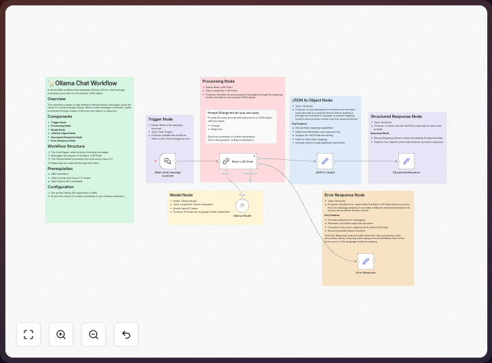The image size is (492, 363).
Task: Click the fit-to-view canvas button
Action: click(29, 335)
